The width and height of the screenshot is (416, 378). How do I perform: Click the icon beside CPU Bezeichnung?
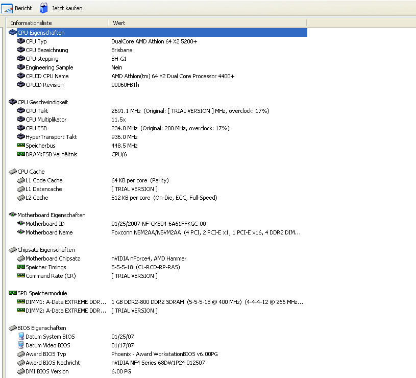coord(21,50)
